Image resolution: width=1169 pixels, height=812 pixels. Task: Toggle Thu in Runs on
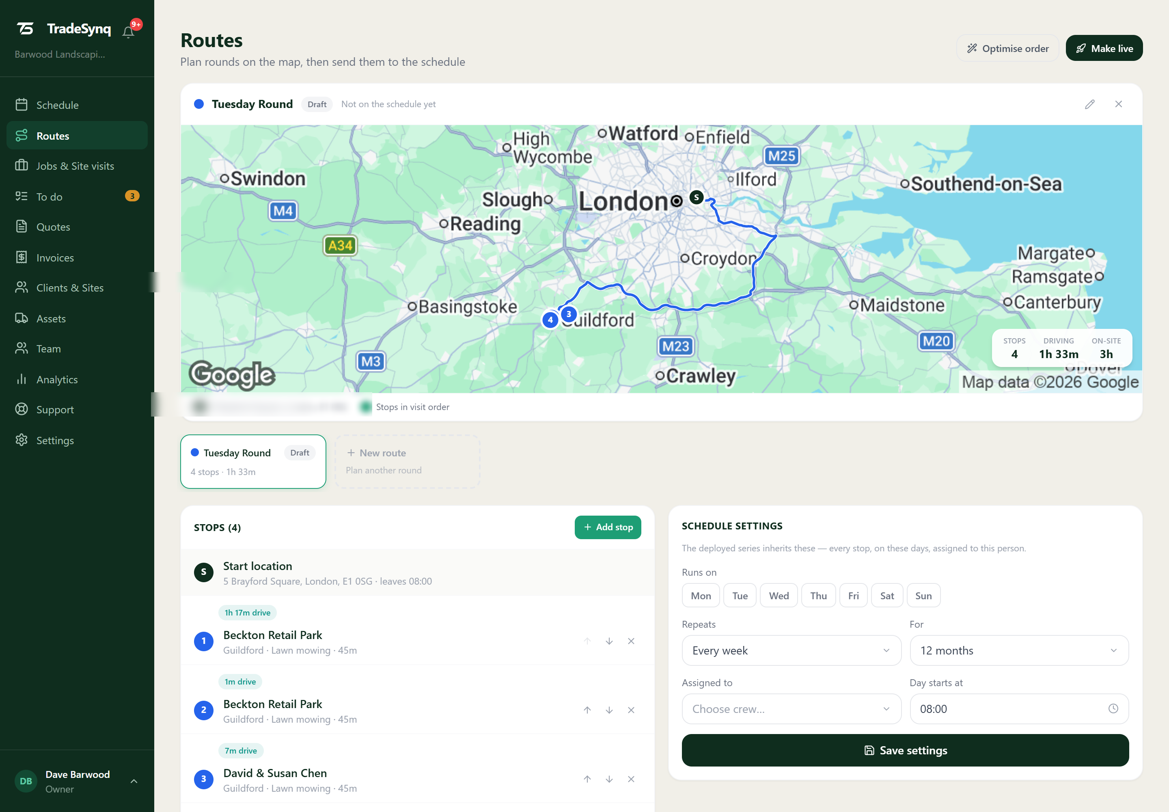[x=818, y=596]
